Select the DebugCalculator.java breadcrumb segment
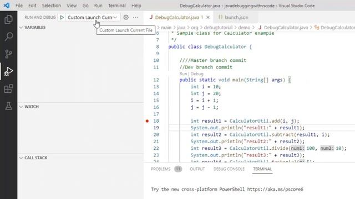This screenshot has height=199, width=355. point(283,28)
